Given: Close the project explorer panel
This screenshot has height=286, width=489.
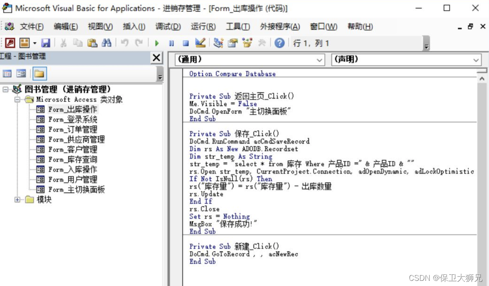Looking at the screenshot, I should pos(156,58).
